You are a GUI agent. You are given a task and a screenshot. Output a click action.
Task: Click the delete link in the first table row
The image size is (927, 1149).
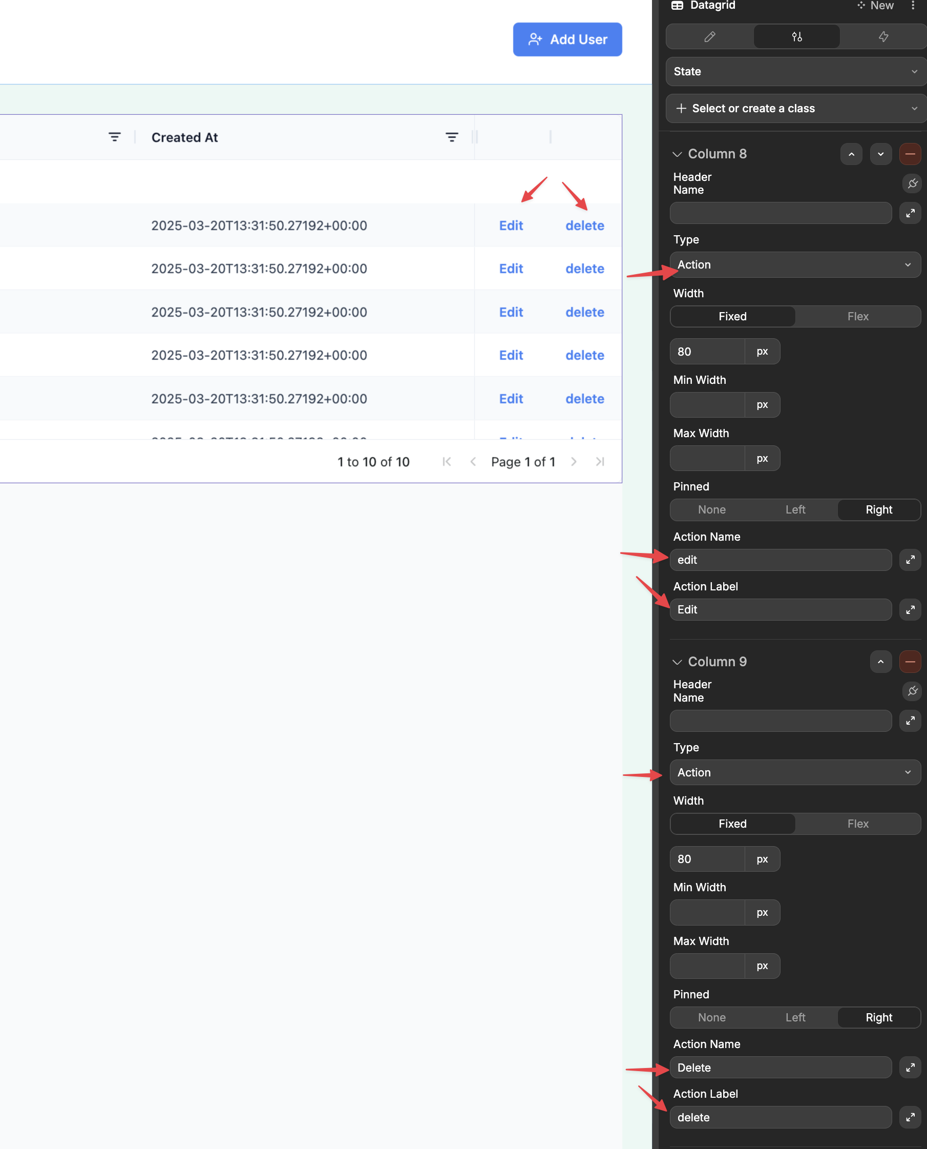point(585,225)
